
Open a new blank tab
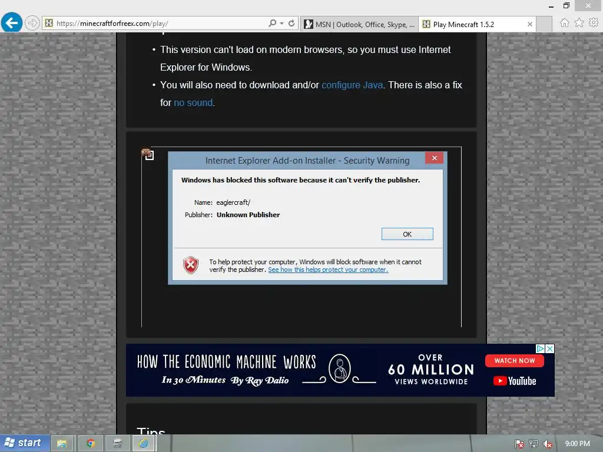(x=544, y=24)
